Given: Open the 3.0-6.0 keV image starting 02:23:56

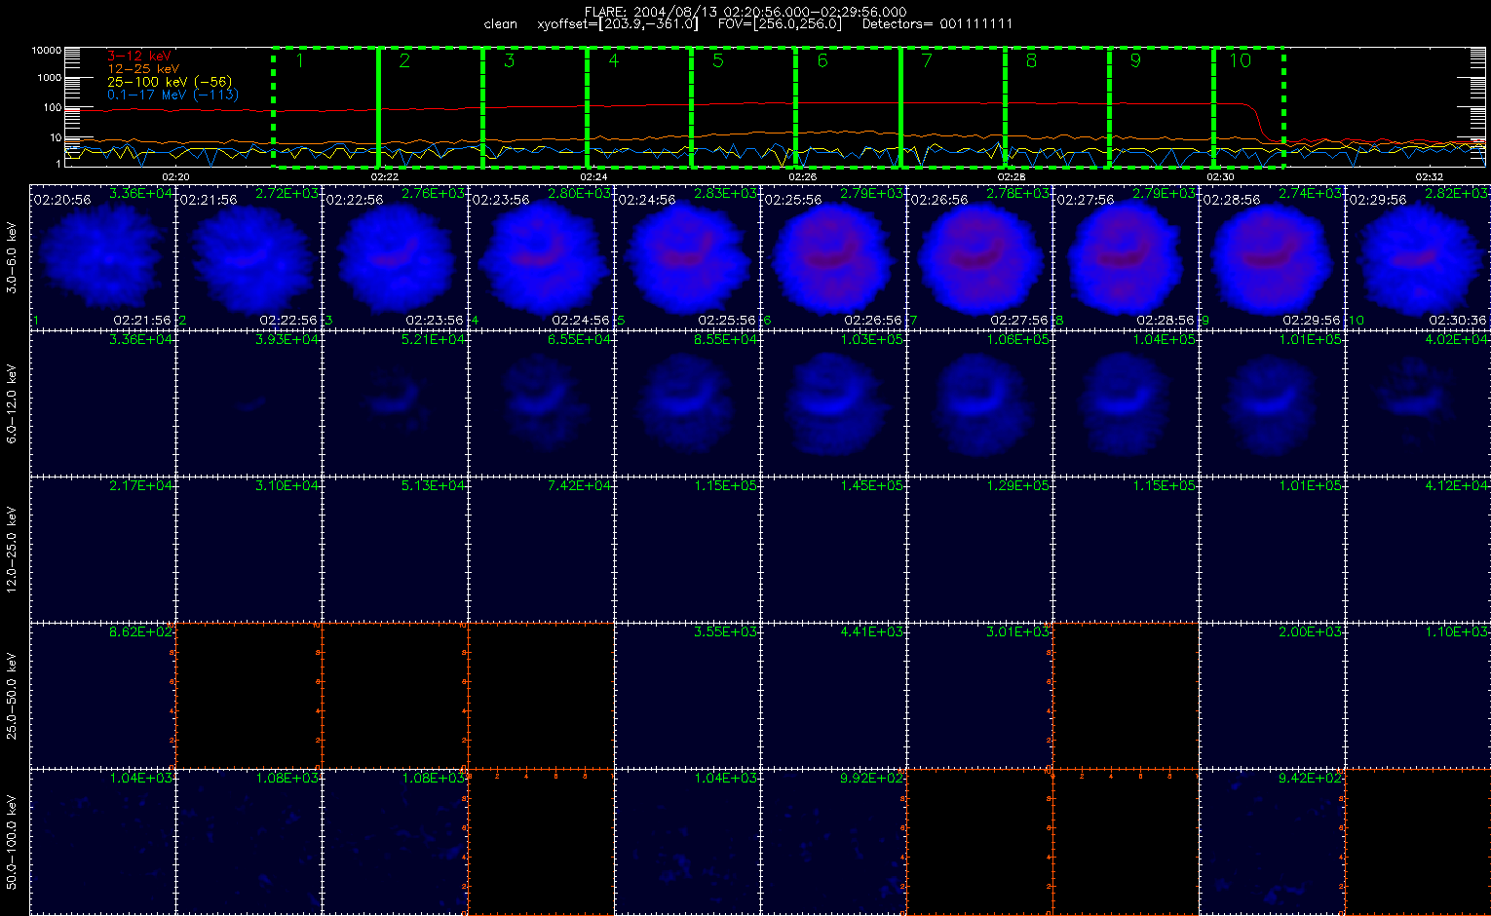Looking at the screenshot, I should [541, 256].
